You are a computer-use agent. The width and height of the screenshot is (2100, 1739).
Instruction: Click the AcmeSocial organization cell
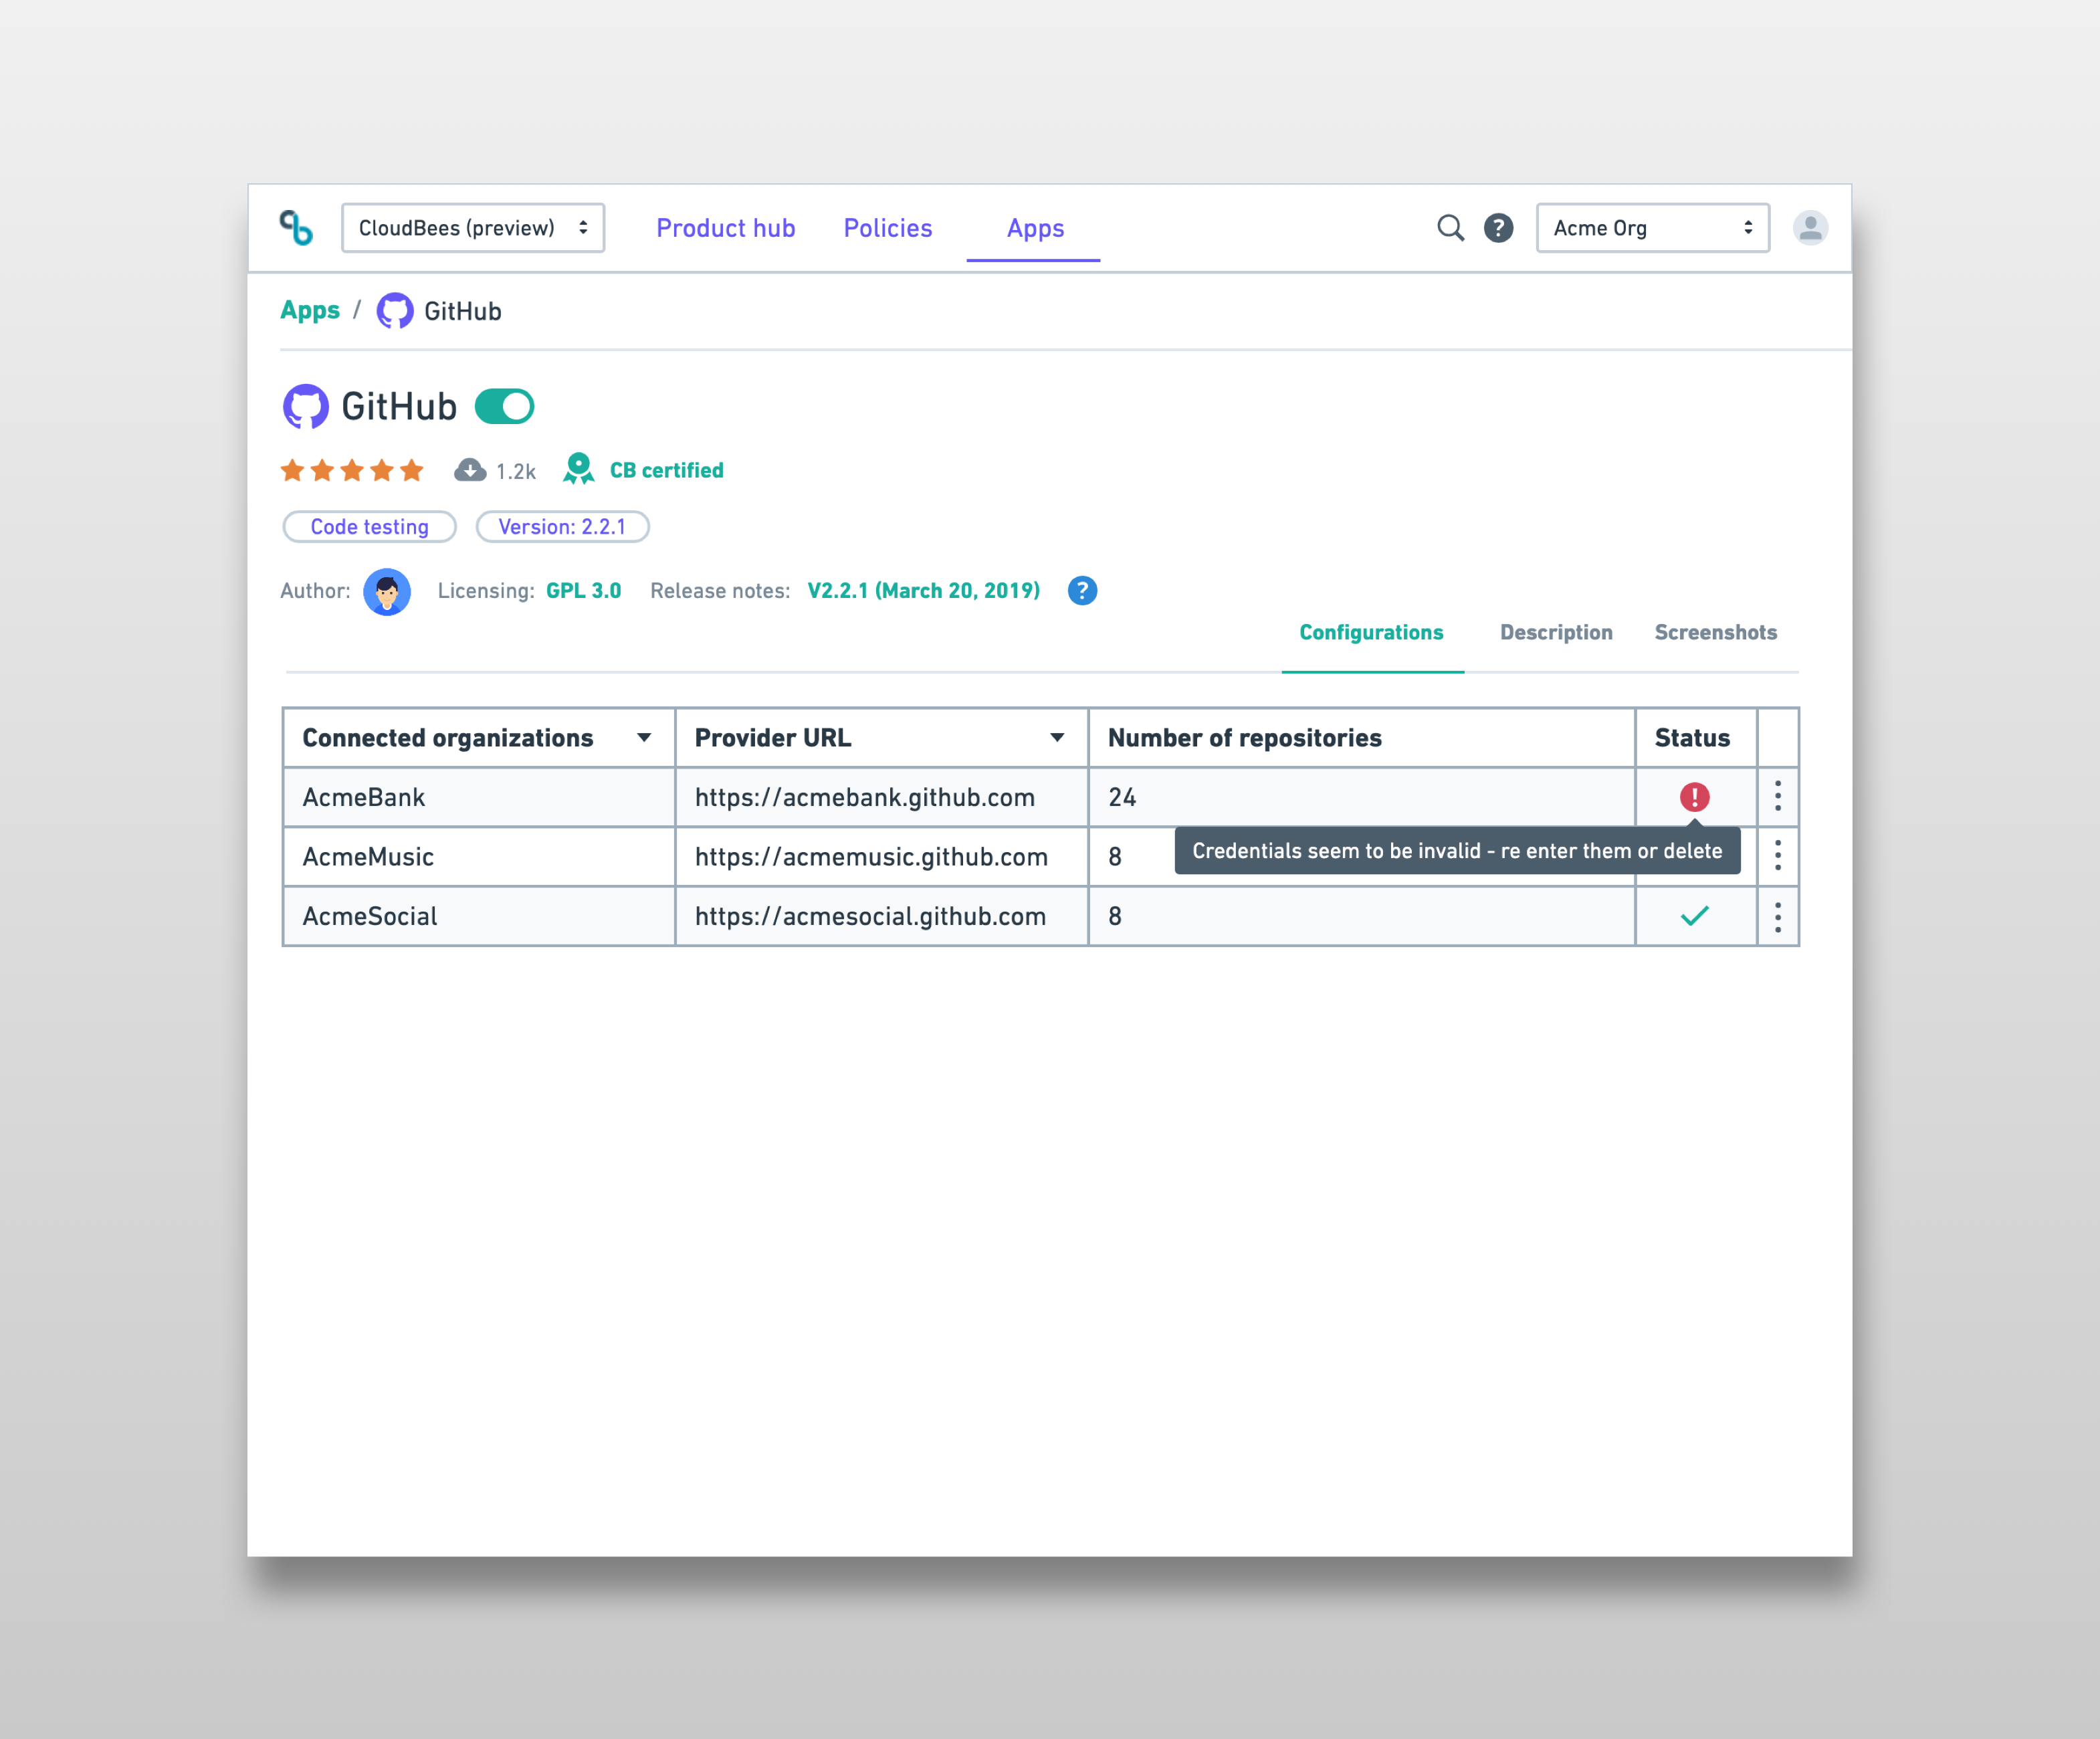tap(479, 916)
